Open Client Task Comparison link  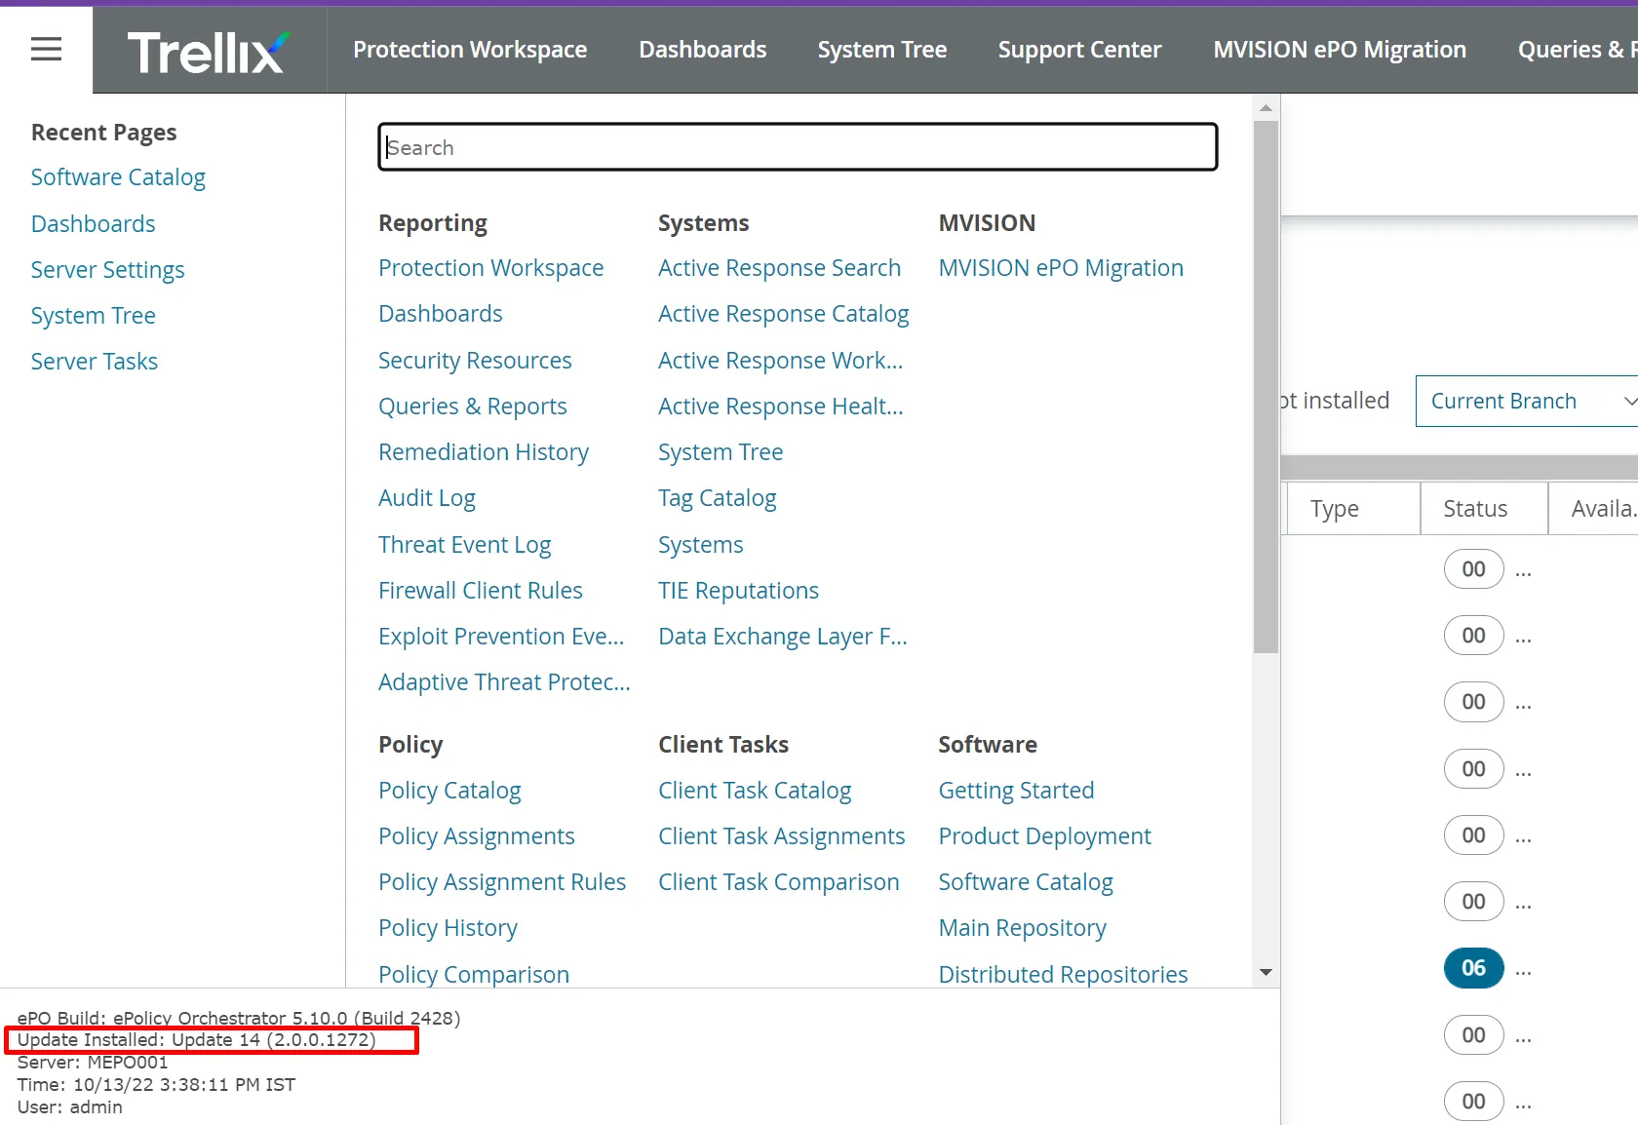click(x=778, y=882)
